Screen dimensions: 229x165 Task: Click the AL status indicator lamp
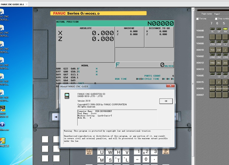pyautogui.click(x=213, y=29)
